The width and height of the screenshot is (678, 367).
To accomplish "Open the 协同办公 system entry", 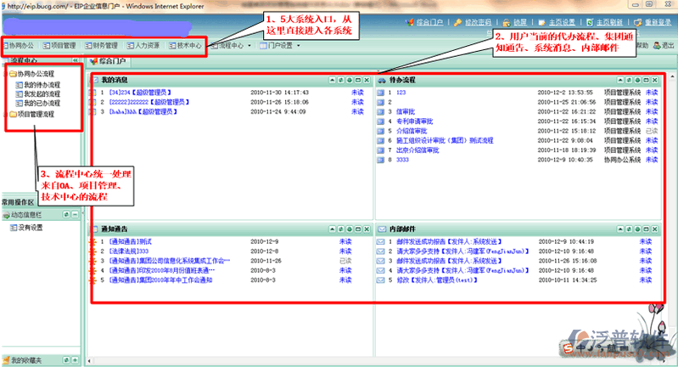I will pyautogui.click(x=21, y=44).
